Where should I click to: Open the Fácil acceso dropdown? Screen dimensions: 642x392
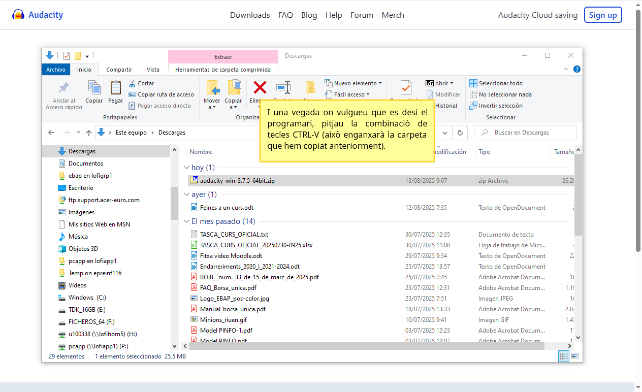[x=347, y=94]
